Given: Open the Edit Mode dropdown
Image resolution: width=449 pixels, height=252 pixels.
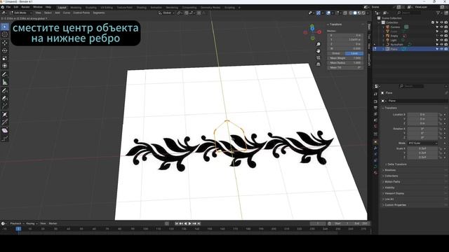Looking at the screenshot, I should pos(20,13).
